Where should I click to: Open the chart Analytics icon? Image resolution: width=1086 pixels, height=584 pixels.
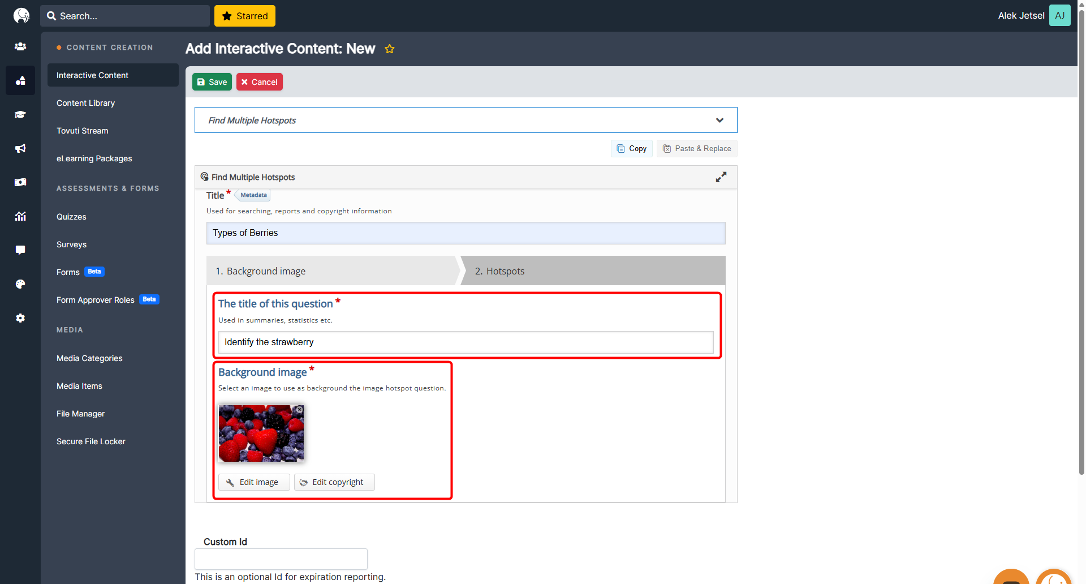click(x=20, y=216)
